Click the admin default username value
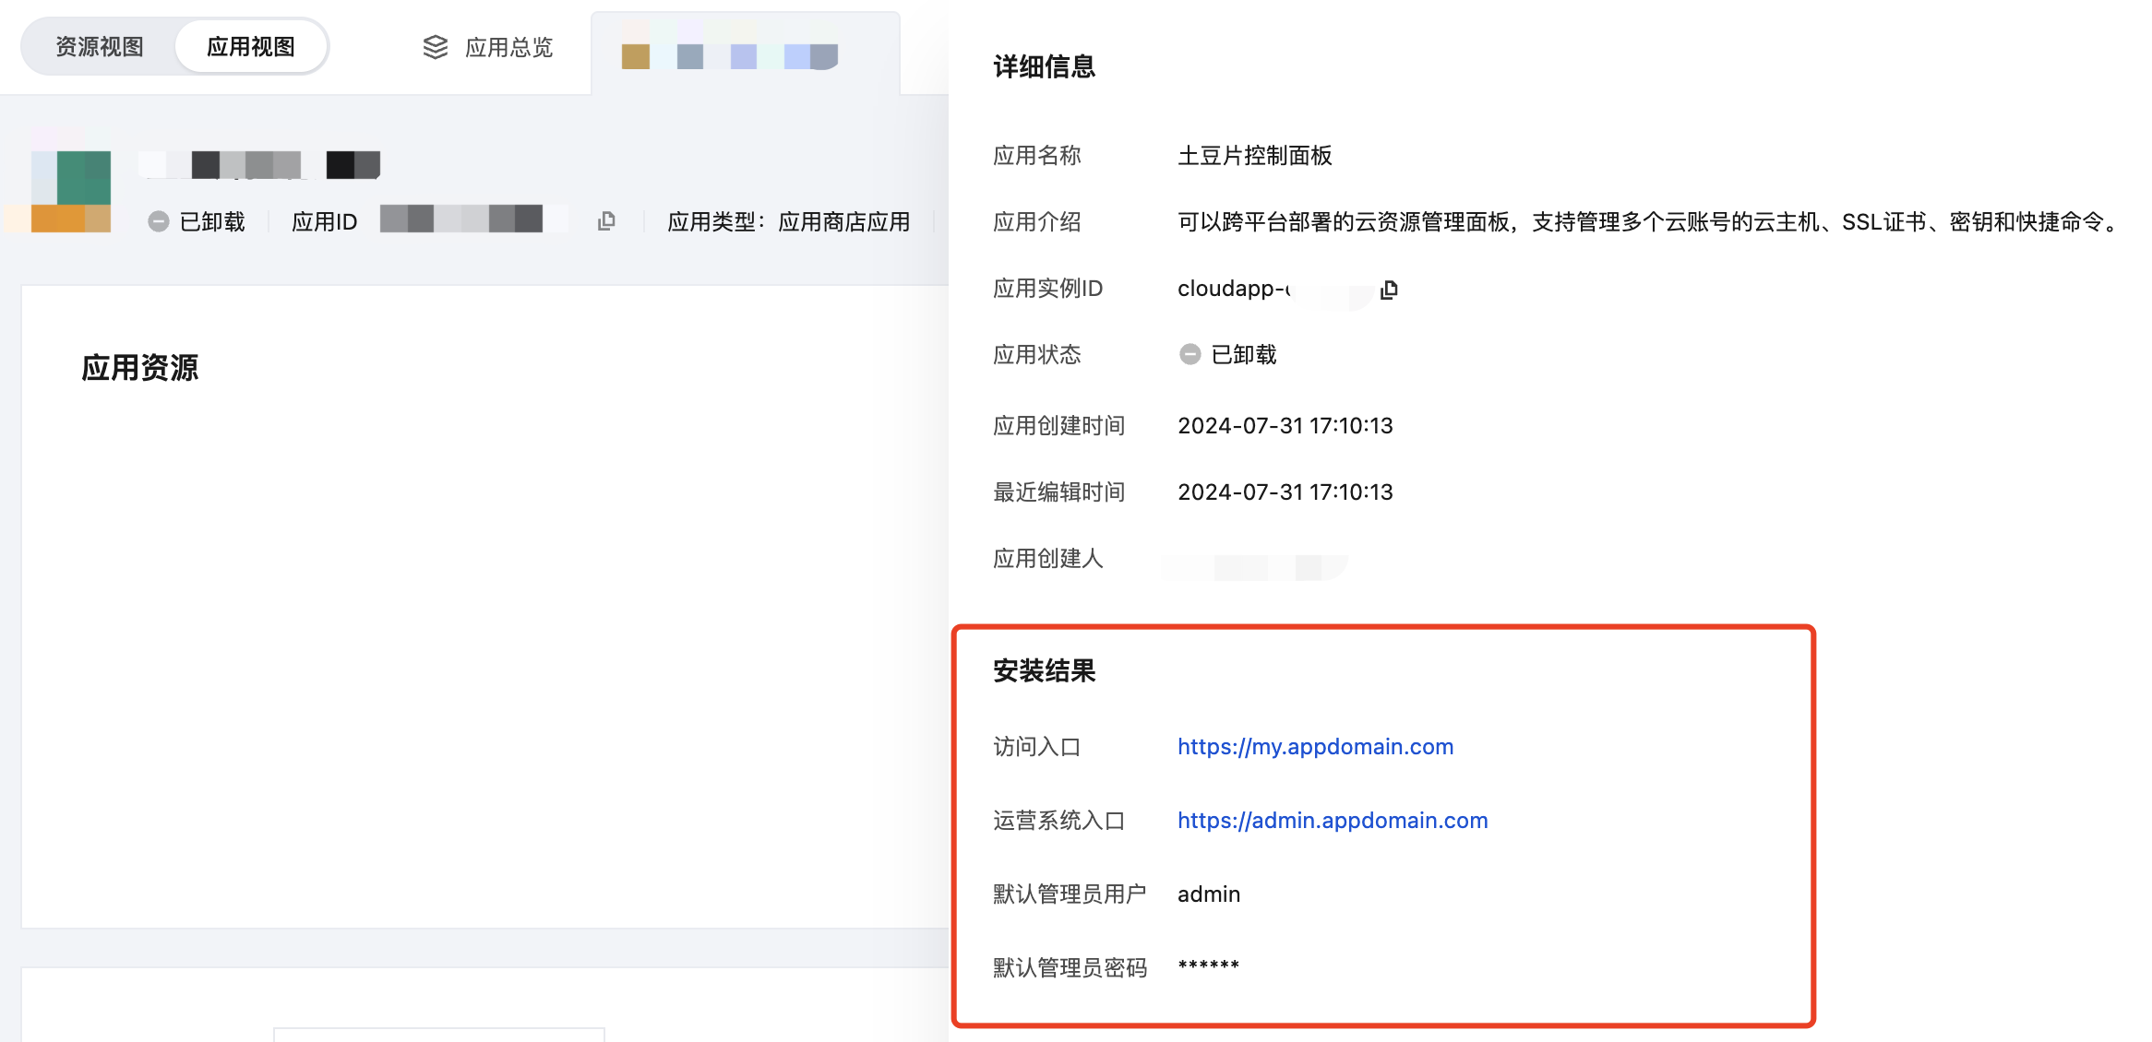Viewport: 2152px width, 1042px height. tap(1208, 894)
